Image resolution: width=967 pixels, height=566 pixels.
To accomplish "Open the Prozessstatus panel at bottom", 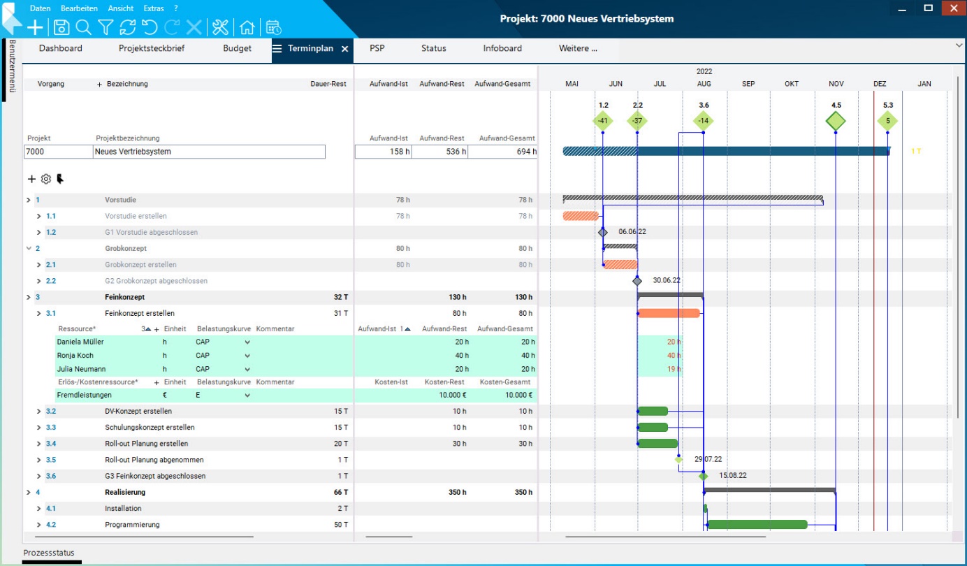I will [49, 553].
